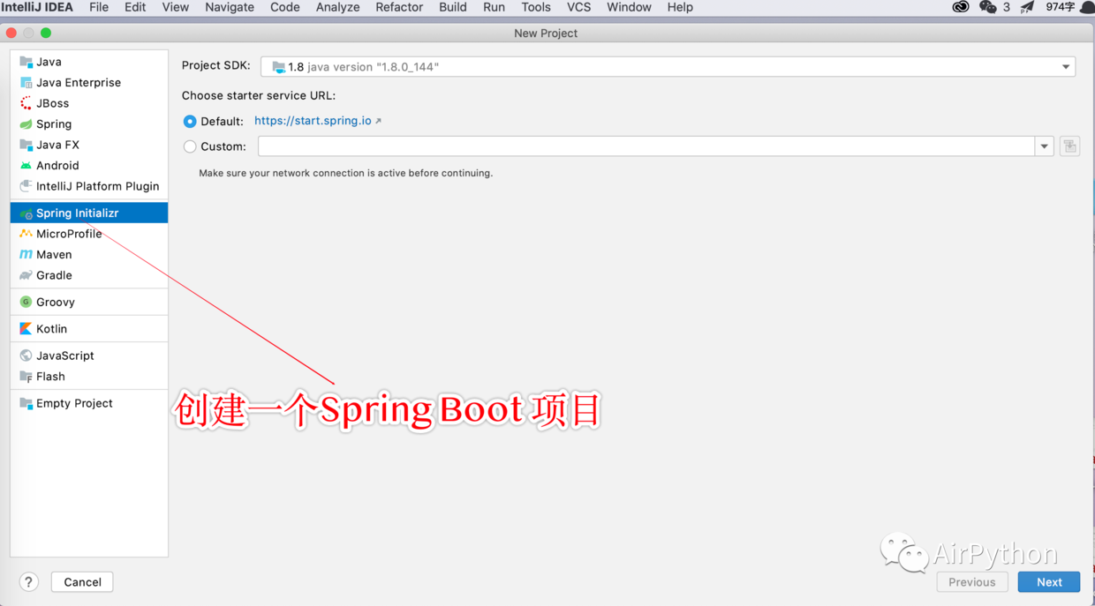Select 'Gradle' in project type list
Image resolution: width=1095 pixels, height=606 pixels.
89,275
